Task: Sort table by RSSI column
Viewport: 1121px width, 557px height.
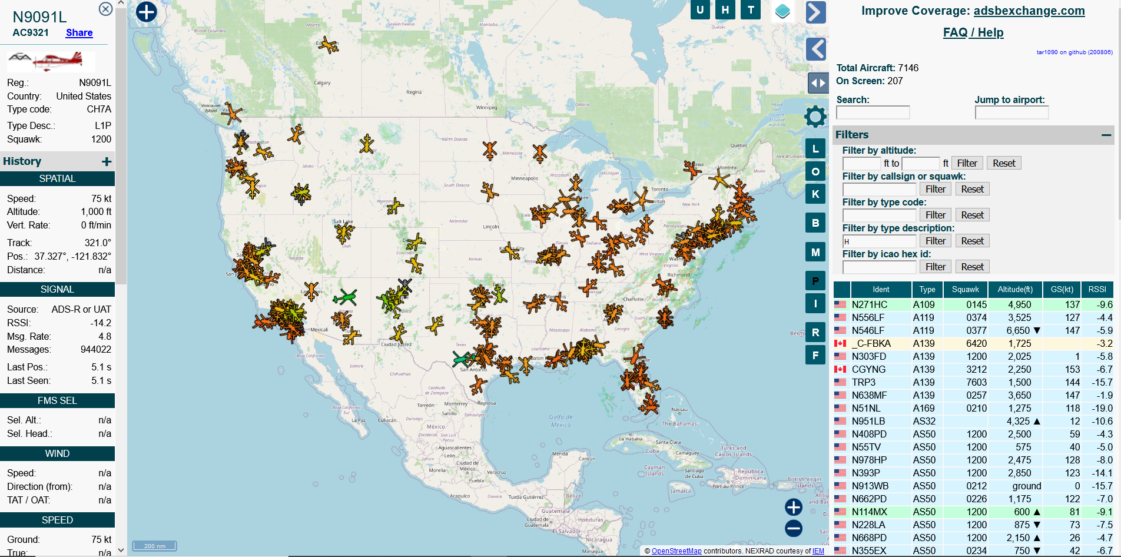Action: click(1097, 289)
